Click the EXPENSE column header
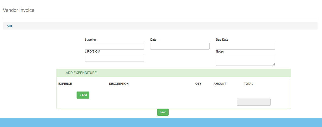322x127 pixels. click(x=65, y=84)
